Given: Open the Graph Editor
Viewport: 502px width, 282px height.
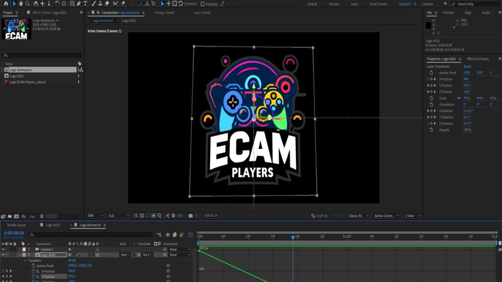Looking at the screenshot, I should (190, 234).
